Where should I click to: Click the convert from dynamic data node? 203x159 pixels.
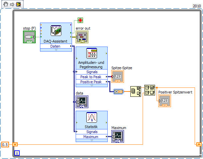[118, 91]
